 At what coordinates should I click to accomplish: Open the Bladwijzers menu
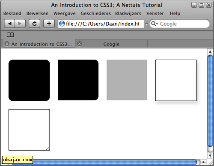click(x=128, y=13)
